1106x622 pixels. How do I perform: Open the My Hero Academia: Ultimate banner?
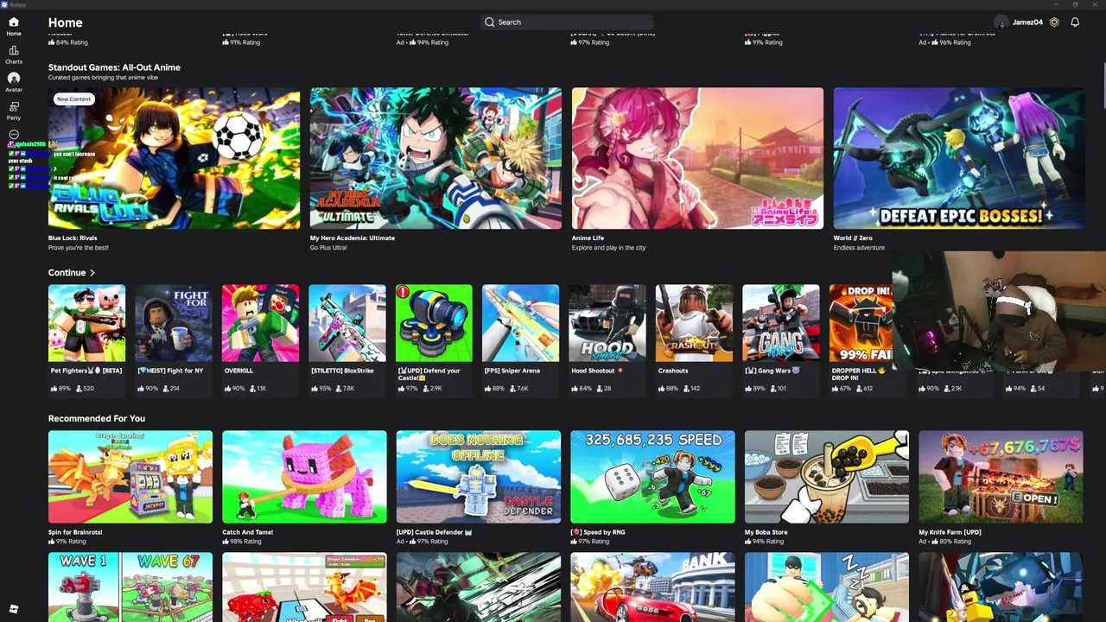pyautogui.click(x=435, y=158)
